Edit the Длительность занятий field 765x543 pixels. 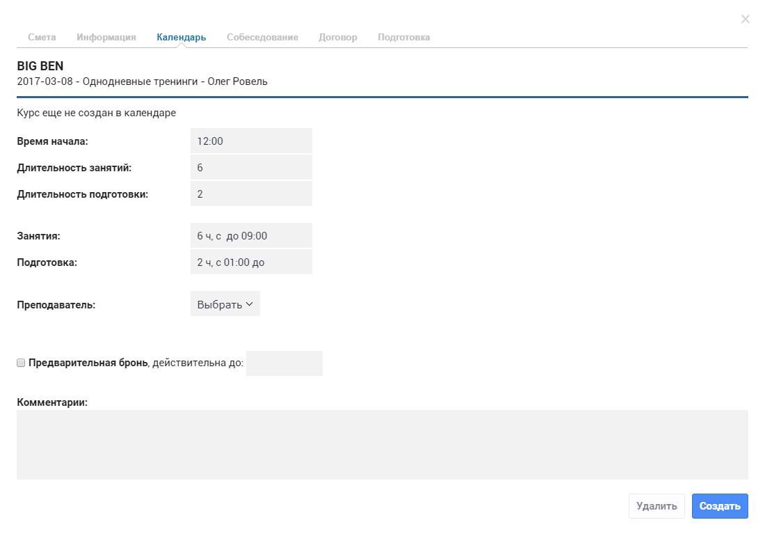(251, 168)
